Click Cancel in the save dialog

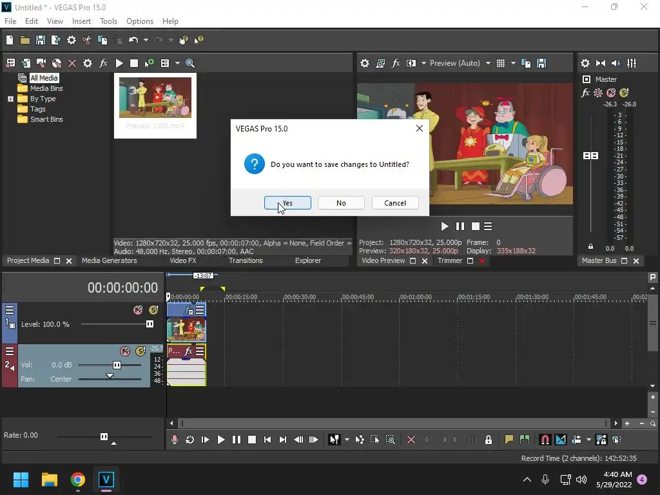click(395, 203)
